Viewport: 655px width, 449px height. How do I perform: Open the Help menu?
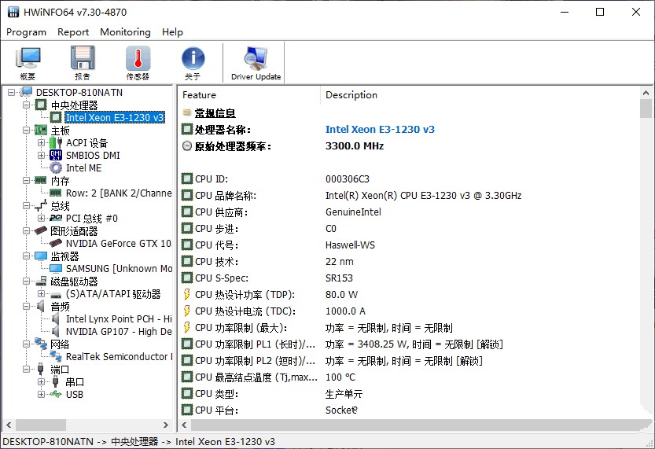(x=172, y=32)
